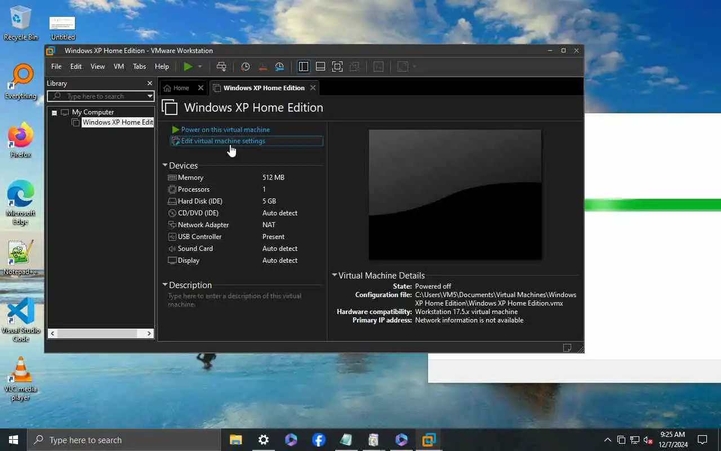The width and height of the screenshot is (721, 451).
Task: Launch Microsoft Edge desktop shortcut
Action: (21, 203)
